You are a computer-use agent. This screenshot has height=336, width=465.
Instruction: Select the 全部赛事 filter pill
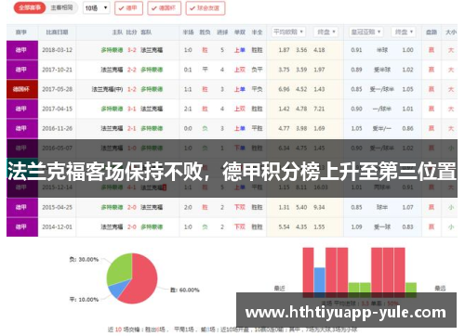[30, 7]
